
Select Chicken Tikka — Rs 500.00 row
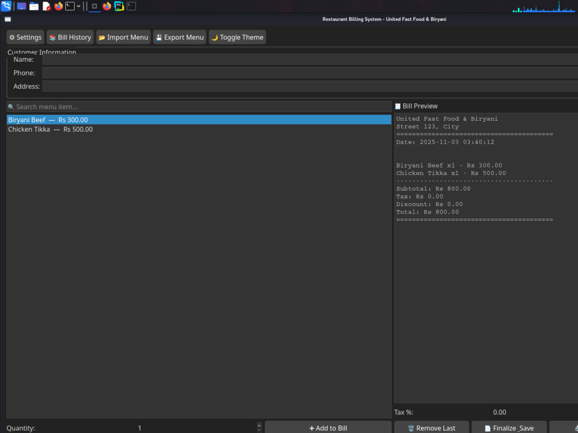tap(199, 129)
